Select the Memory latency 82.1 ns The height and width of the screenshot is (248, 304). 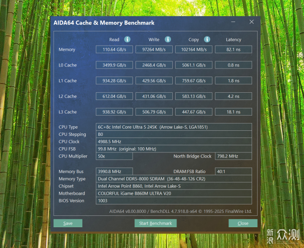pyautogui.click(x=233, y=50)
